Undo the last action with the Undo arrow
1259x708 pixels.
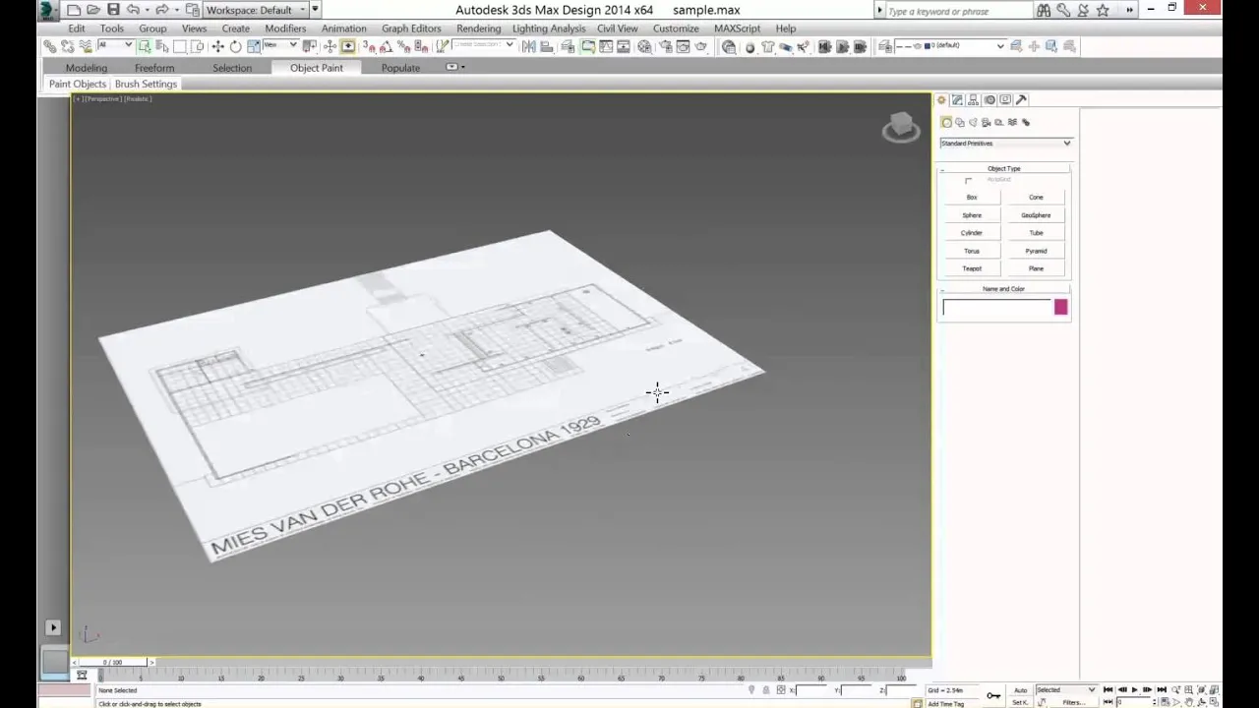tap(133, 10)
